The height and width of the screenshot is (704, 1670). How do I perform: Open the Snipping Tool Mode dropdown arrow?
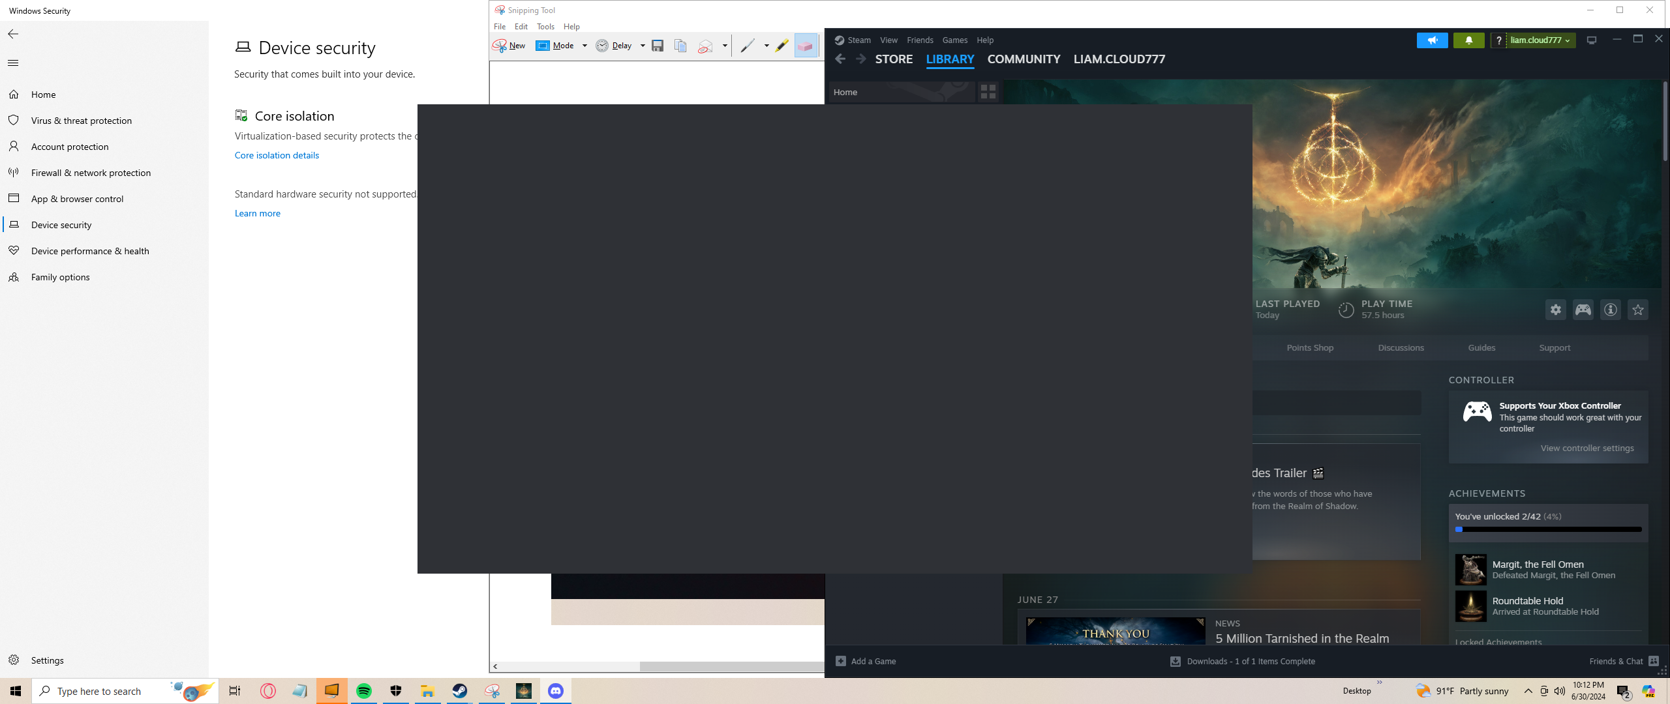(x=584, y=46)
